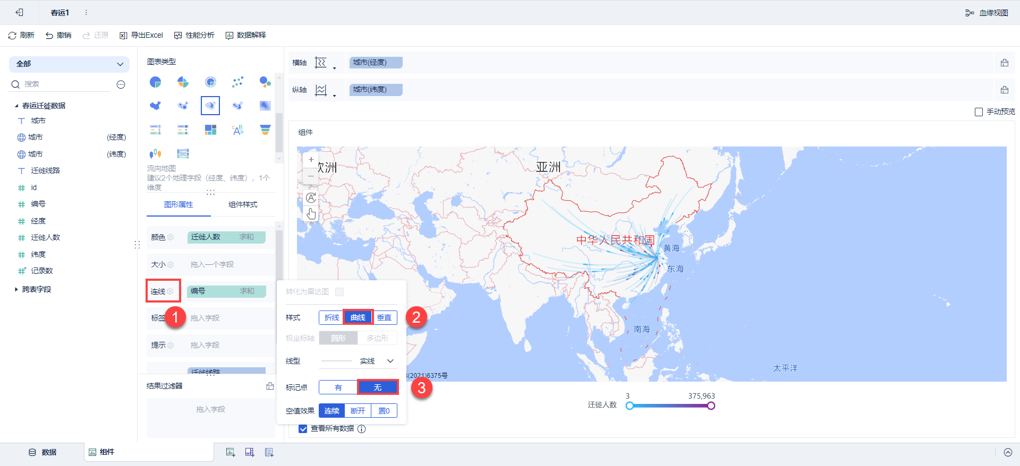The height and width of the screenshot is (466, 1020).
Task: Click the map lasso selection tool
Action: tap(311, 197)
